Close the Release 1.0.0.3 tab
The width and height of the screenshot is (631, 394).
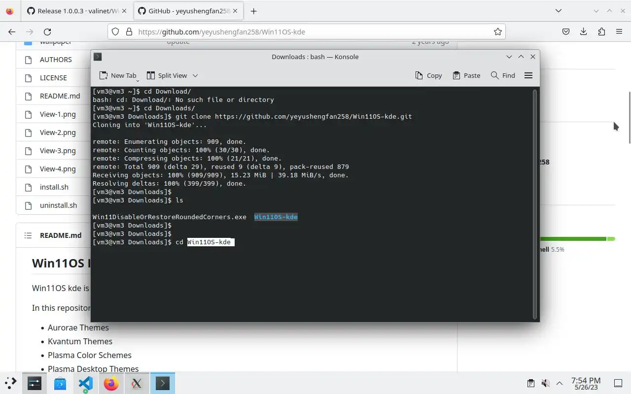click(x=125, y=11)
